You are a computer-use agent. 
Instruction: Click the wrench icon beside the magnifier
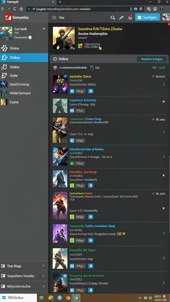pos(121,18)
